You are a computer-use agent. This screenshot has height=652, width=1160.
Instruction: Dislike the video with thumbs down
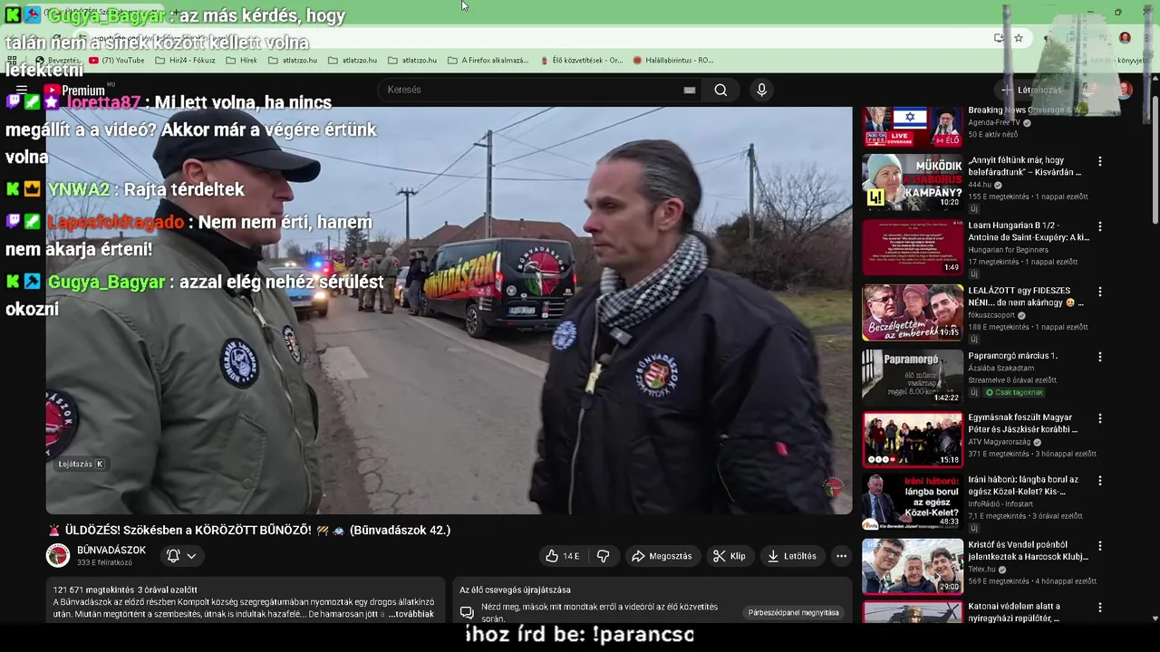pos(603,556)
